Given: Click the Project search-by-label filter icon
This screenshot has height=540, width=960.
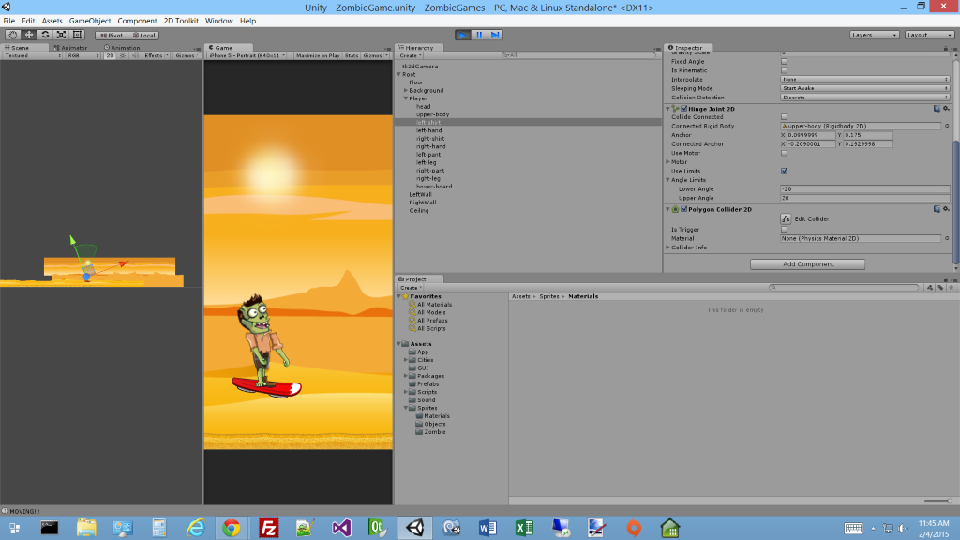Looking at the screenshot, I should click(940, 287).
